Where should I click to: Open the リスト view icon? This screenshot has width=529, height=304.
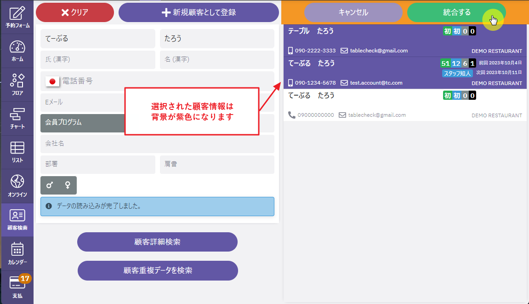(x=17, y=152)
